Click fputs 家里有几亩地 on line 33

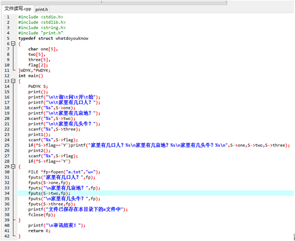click(x=65, y=188)
